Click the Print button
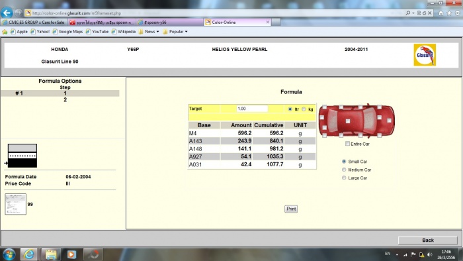 [291, 209]
